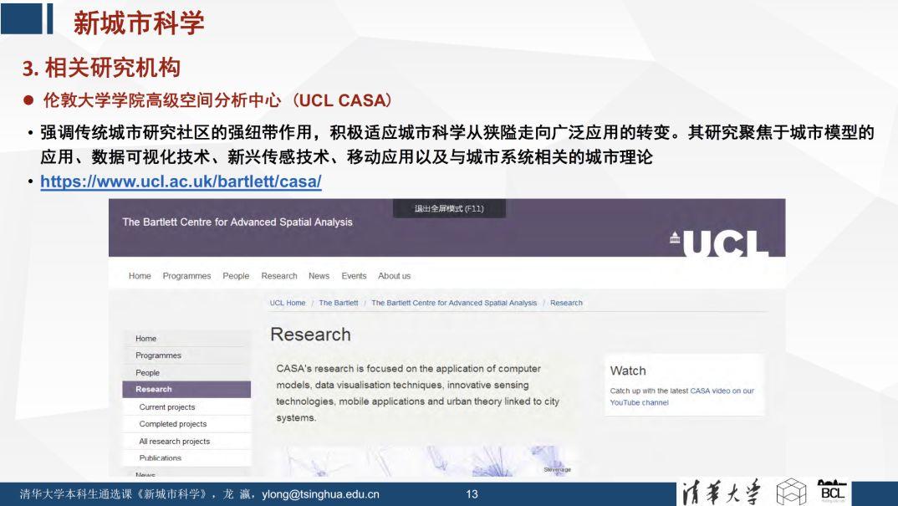Click the CASA's research is focused paragraph

click(x=417, y=393)
